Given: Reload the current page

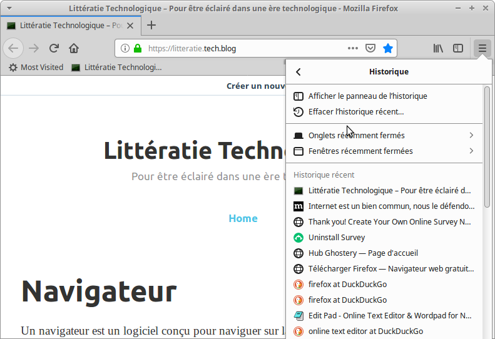Looking at the screenshot, I should pyautogui.click(x=54, y=48).
